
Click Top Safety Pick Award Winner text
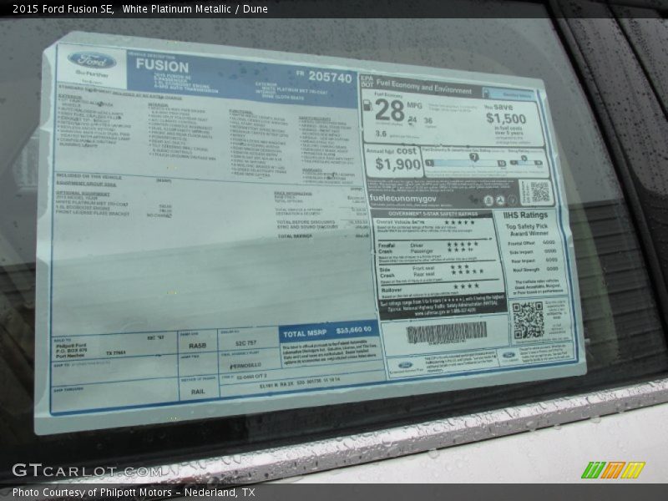point(527,230)
